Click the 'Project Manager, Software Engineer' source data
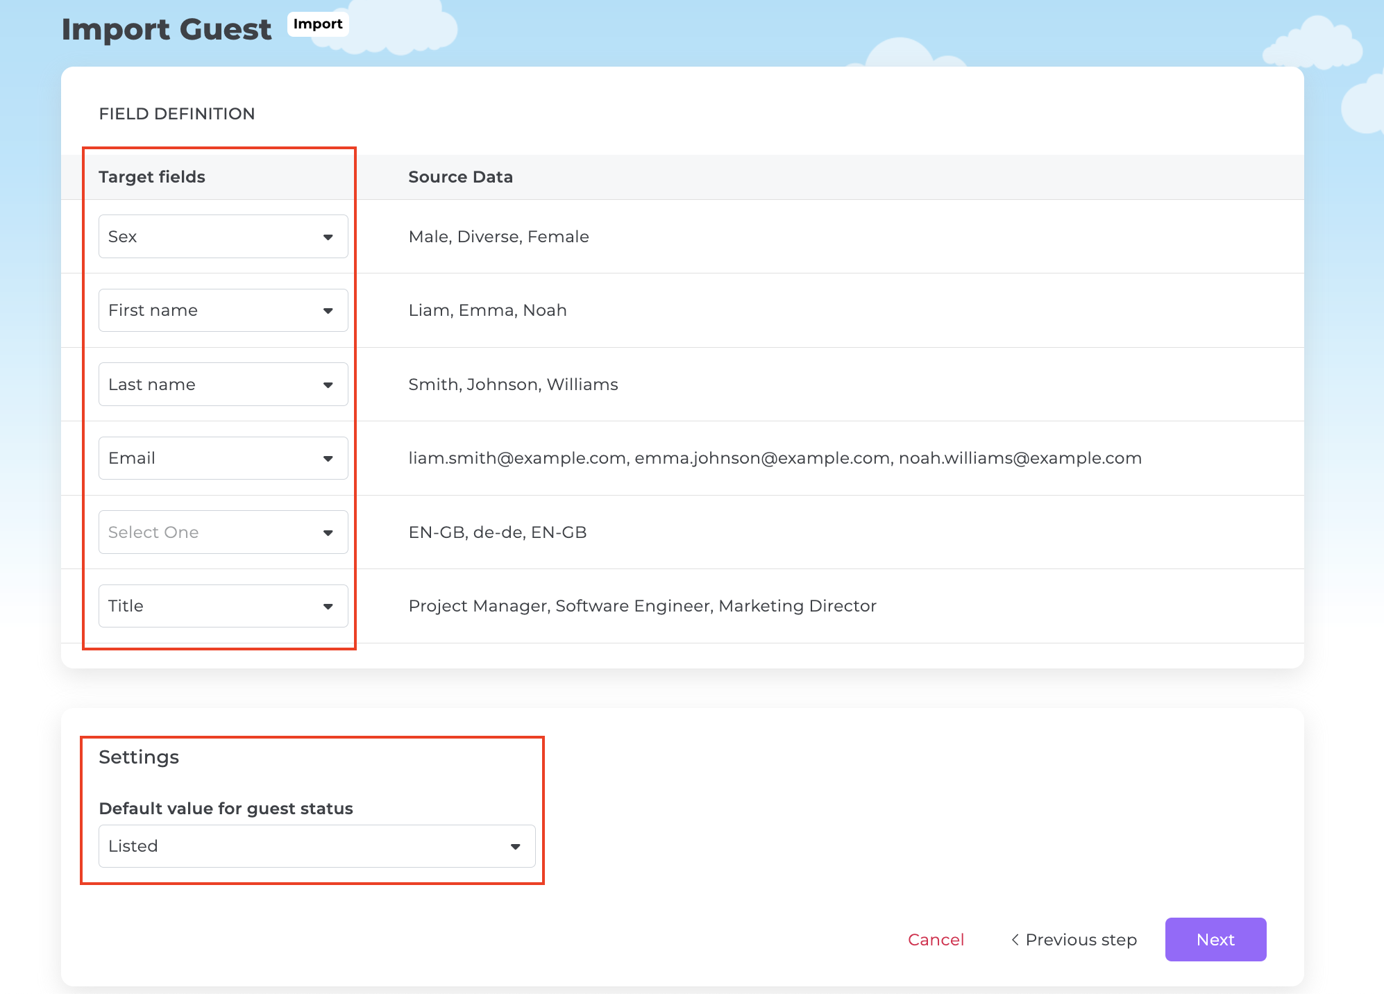 (x=642, y=606)
